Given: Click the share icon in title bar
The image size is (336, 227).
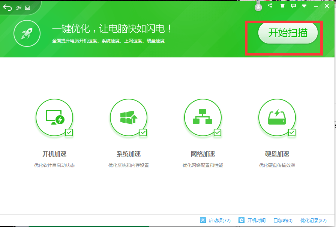Looking at the screenshot, I should 270,6.
